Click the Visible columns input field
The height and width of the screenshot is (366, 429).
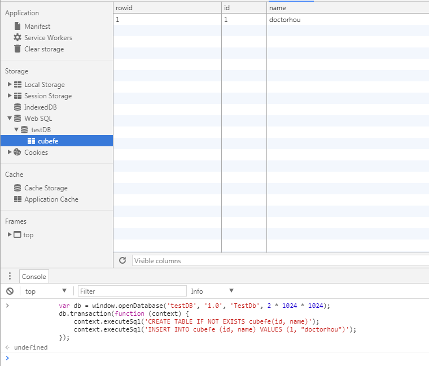[x=280, y=260]
